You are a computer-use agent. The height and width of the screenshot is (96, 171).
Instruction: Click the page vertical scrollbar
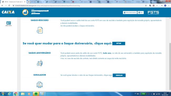pos(170,67)
